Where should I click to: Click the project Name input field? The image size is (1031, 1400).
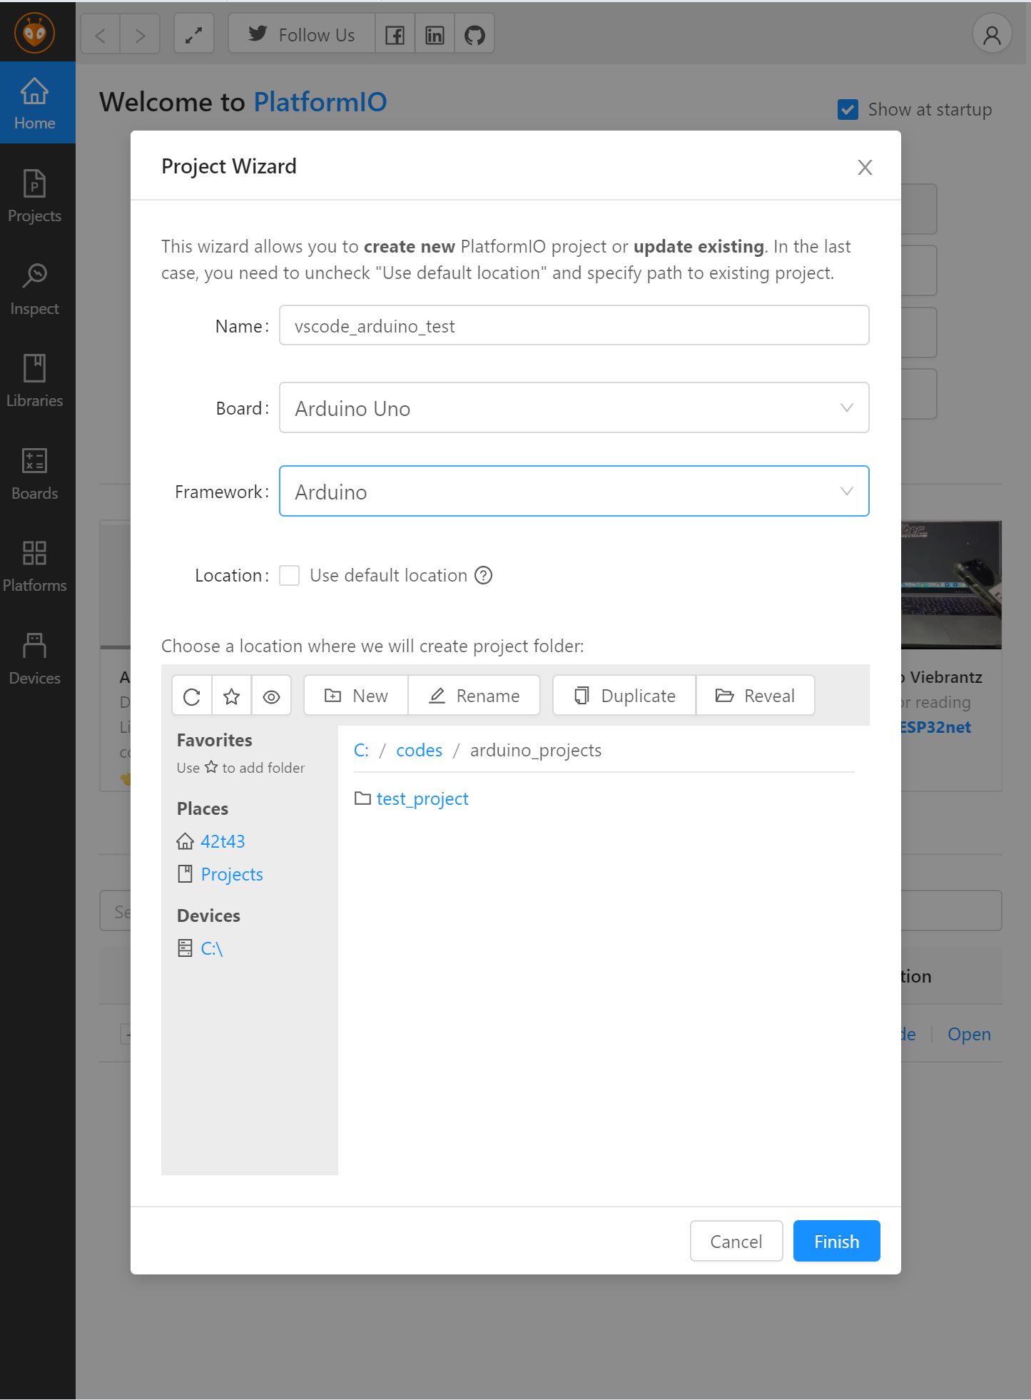tap(574, 325)
